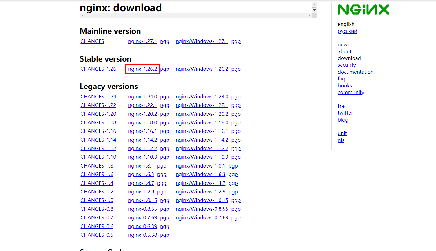Viewport: 436px width, 251px height.
Task: Open the about page
Action: click(x=345, y=51)
